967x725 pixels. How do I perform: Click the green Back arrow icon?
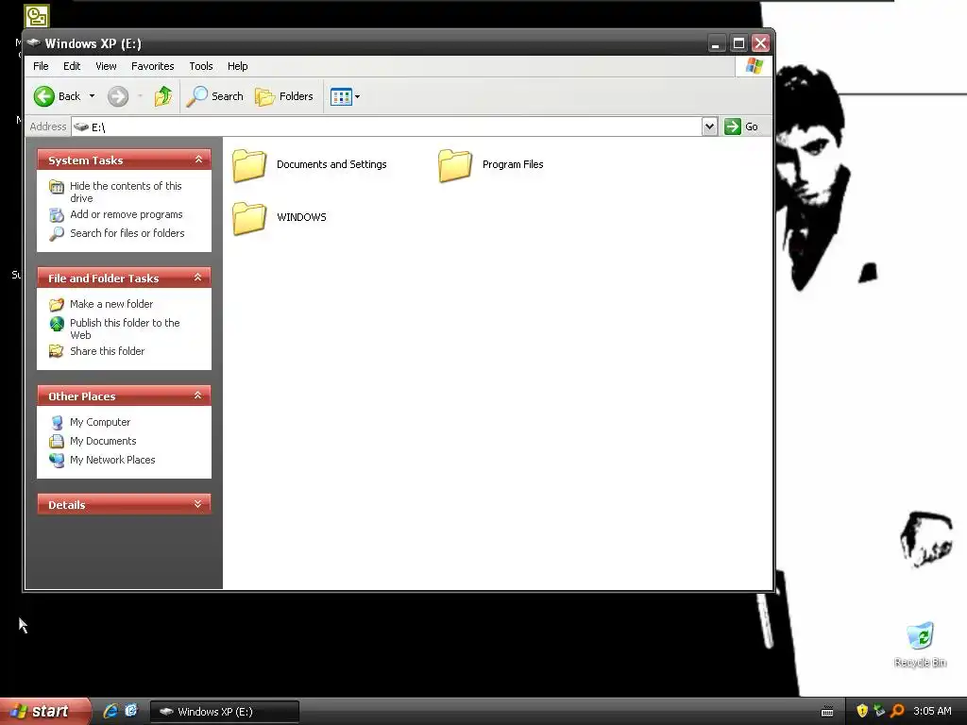(x=43, y=96)
